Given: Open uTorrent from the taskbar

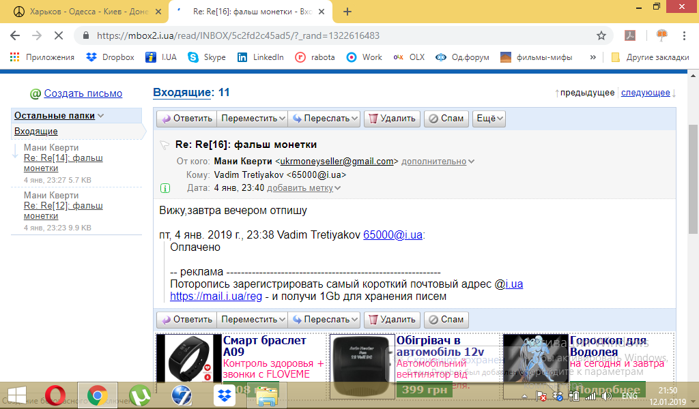Looking at the screenshot, I should click(x=140, y=395).
